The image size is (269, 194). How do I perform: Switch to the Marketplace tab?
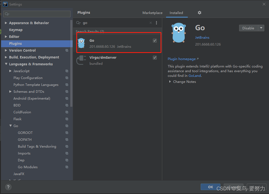(152, 13)
